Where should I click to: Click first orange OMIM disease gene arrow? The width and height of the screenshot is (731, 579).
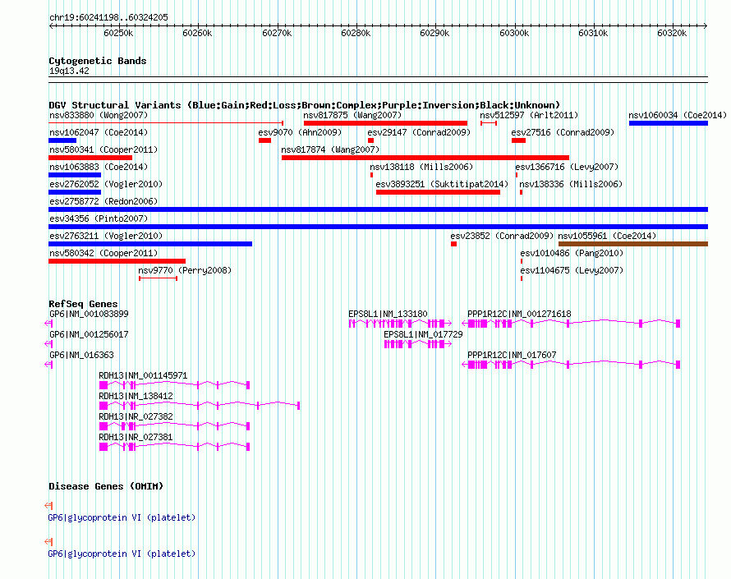[48, 506]
